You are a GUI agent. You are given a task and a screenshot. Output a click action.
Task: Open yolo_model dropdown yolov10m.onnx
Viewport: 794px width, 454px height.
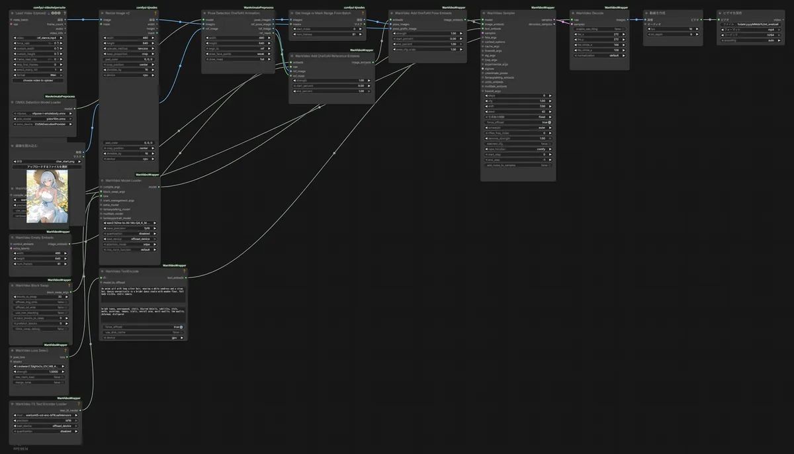pyautogui.click(x=44, y=119)
